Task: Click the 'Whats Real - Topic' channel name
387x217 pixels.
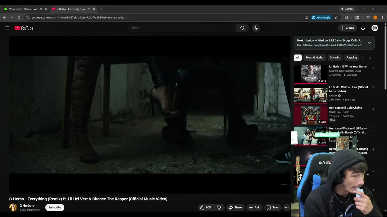Action: 339,112
